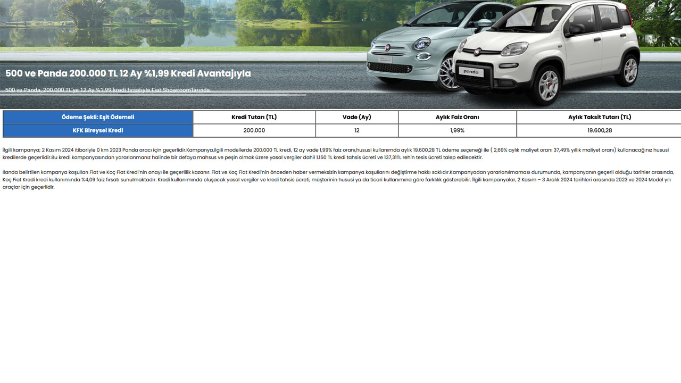Click the 'Vade (Ay)' column header
The image size is (681, 383).
coord(356,117)
